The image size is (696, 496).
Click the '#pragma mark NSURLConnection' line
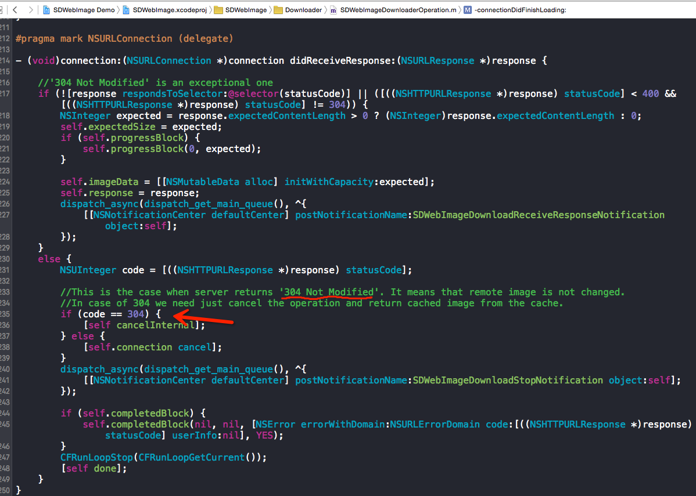(x=124, y=38)
